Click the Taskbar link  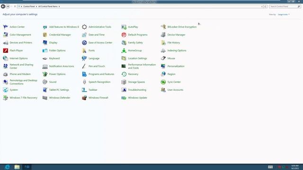tap(93, 90)
